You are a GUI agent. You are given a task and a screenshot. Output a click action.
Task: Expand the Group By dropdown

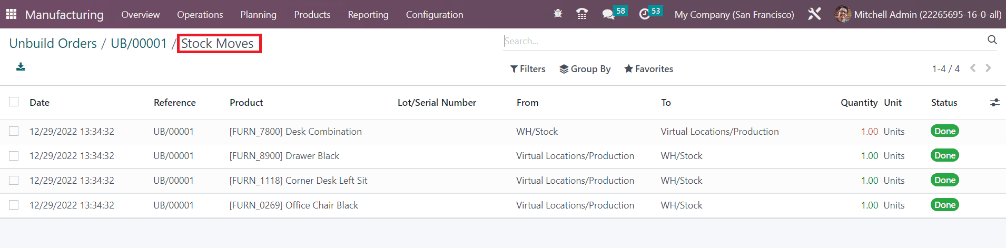click(585, 69)
